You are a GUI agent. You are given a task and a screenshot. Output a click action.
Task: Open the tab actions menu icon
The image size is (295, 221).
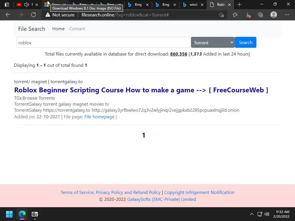coord(7,5)
